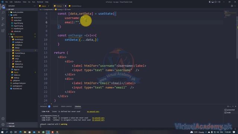Screen dimensions: 238x134
Task: Select the Terminal panel tab
Action: point(78,106)
